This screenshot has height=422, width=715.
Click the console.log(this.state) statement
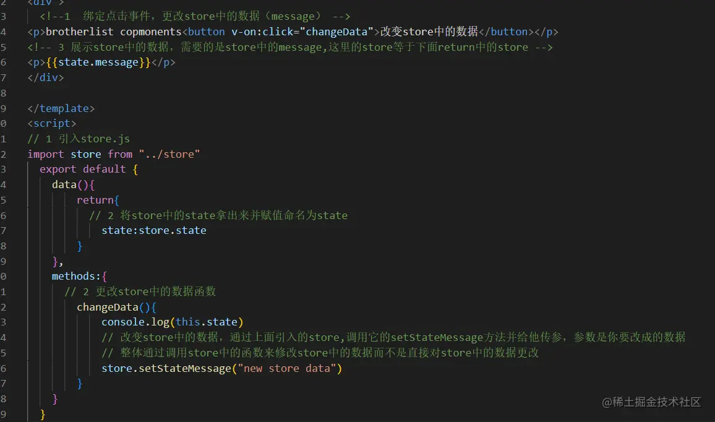click(x=172, y=322)
